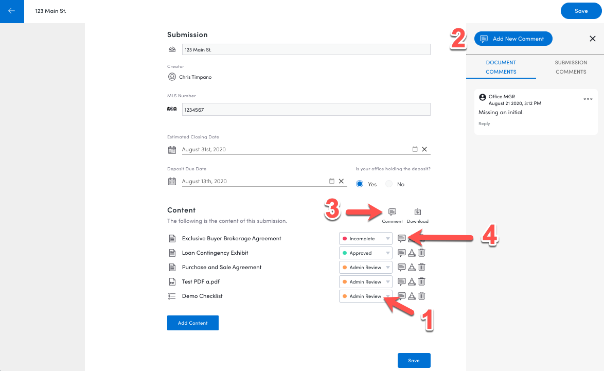The image size is (604, 371).
Task: Open comments for Exclusive Buyer Brokerage Agreement
Action: pyautogui.click(x=401, y=238)
